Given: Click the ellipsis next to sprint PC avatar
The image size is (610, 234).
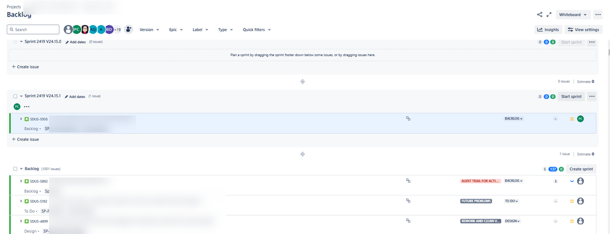Looking at the screenshot, I should (27, 106).
